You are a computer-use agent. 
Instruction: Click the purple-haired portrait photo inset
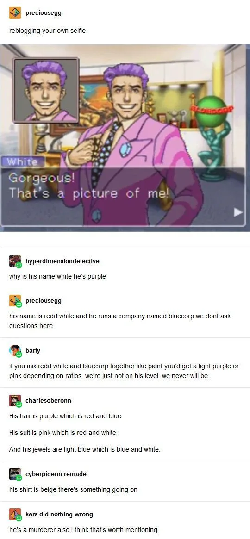[46, 90]
